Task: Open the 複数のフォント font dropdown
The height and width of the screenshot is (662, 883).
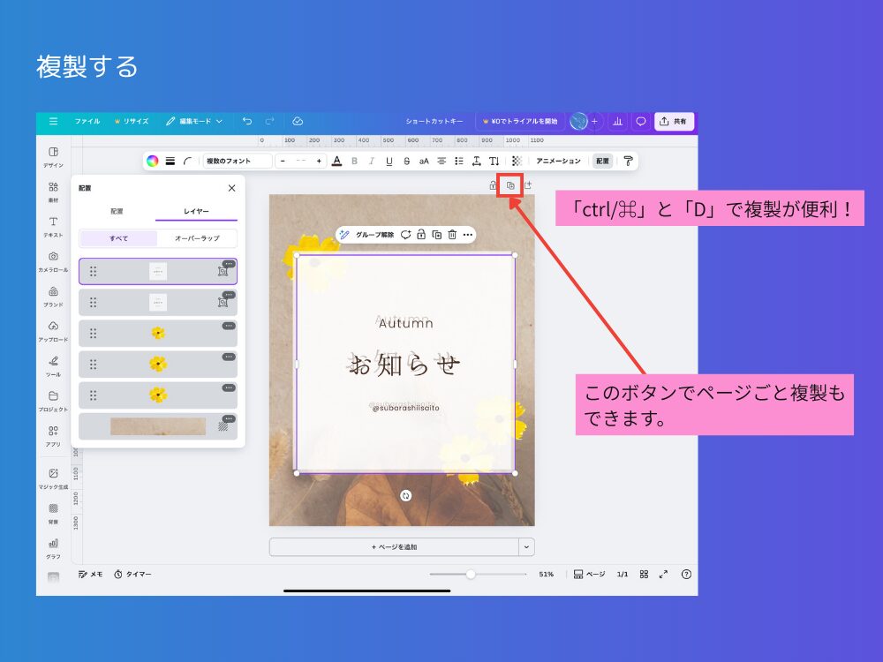Action: 240,161
